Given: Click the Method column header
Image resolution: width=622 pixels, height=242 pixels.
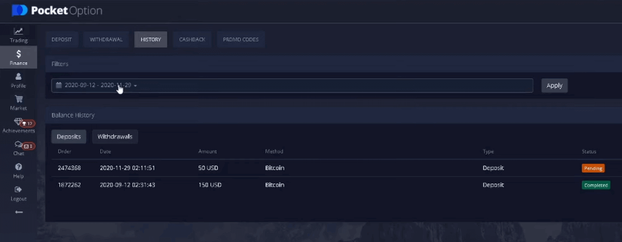Looking at the screenshot, I should (x=274, y=151).
